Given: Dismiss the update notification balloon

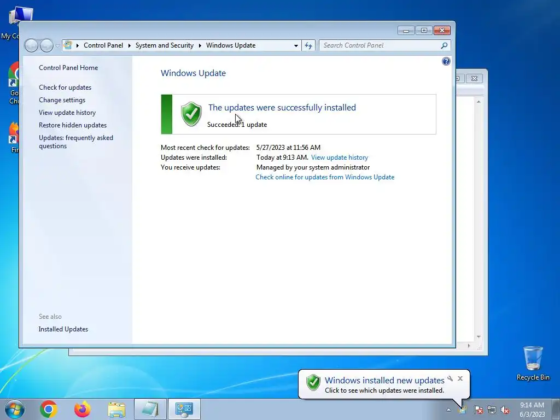Looking at the screenshot, I should [x=460, y=378].
